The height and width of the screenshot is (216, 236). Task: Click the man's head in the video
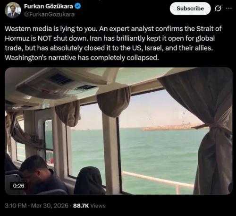coord(34,165)
